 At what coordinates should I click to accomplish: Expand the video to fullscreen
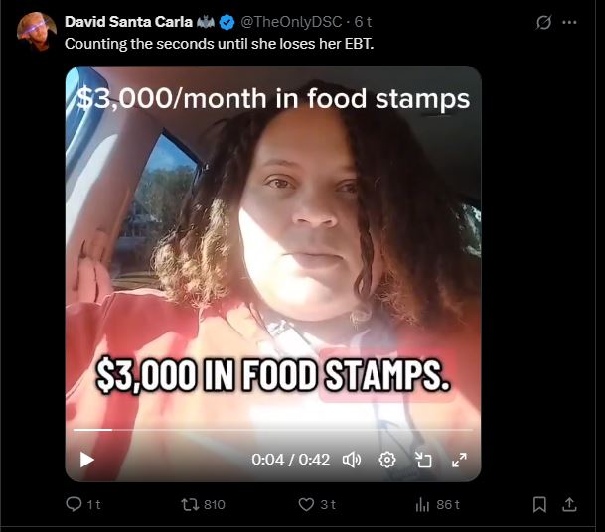(x=459, y=460)
